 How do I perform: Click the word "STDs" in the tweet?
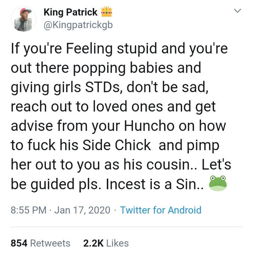pos(110,87)
